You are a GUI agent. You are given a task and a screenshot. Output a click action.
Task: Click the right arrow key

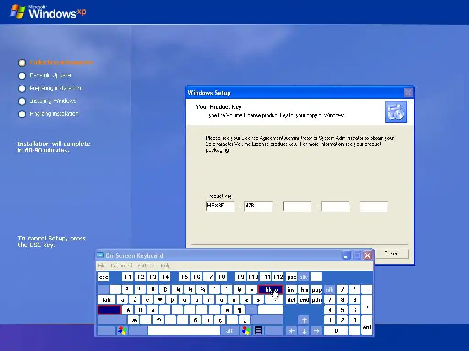(316, 330)
